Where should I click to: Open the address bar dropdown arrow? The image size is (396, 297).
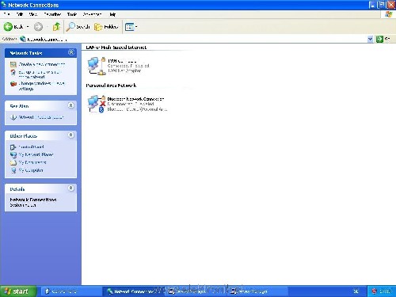[370, 40]
